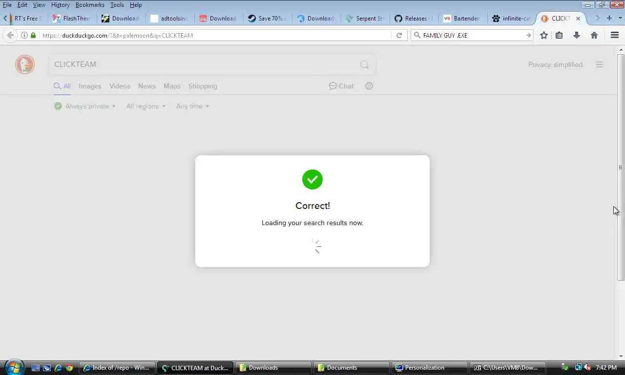Screen dimensions: 625x375
Task: Open Switch between windows quick launch icon
Action: coord(47,368)
